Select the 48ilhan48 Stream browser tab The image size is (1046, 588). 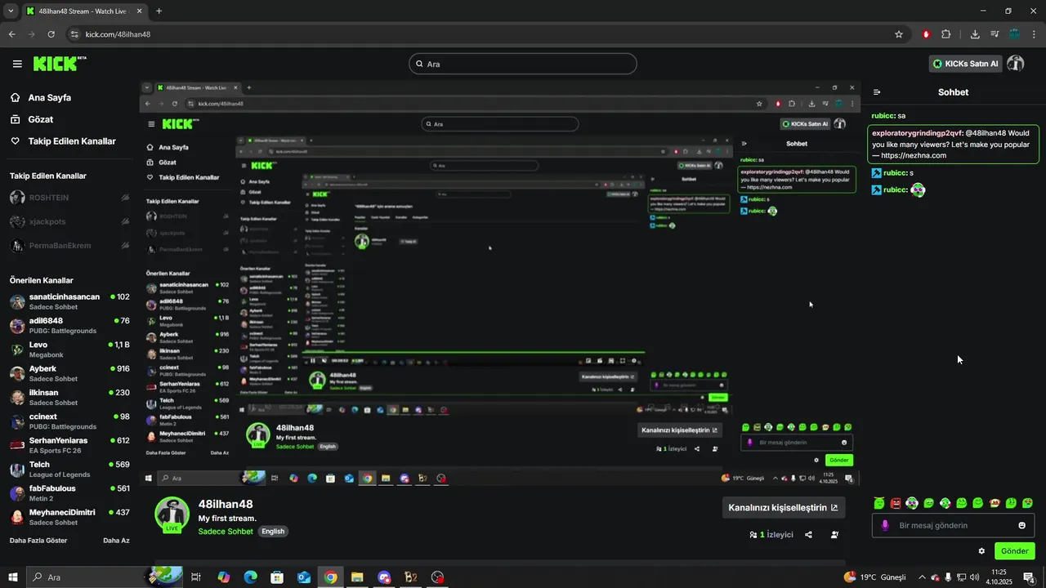pyautogui.click(x=83, y=11)
